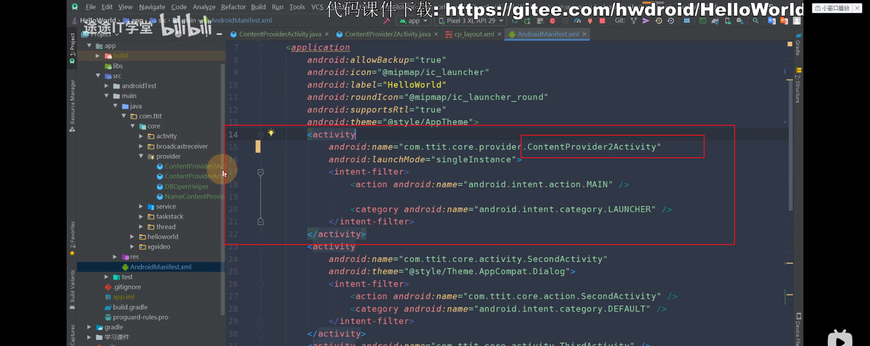Click the red Stop button icon
The image size is (870, 346).
tap(602, 21)
